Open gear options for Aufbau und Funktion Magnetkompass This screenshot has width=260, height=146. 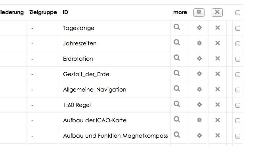coord(199,135)
